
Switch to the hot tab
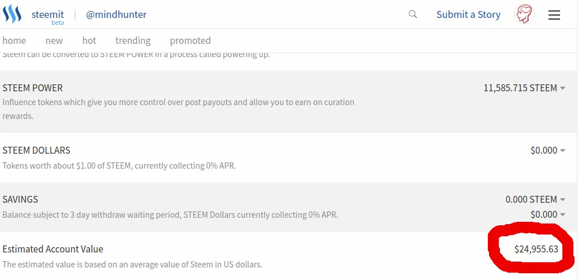click(x=89, y=40)
